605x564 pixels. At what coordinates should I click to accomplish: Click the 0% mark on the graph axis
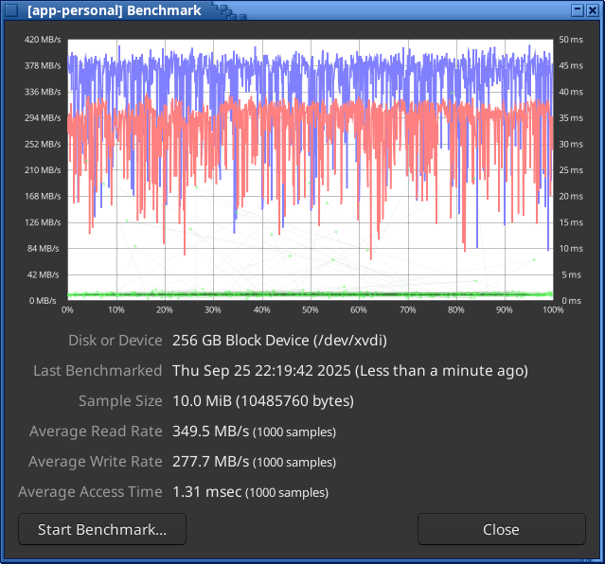67,310
